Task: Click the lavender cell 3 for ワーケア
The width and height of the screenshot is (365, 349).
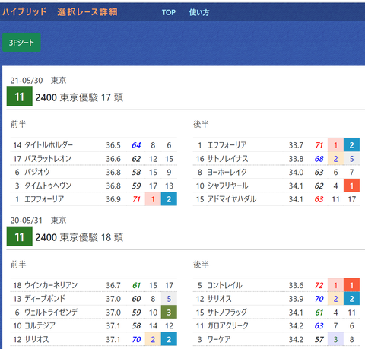Action: tap(335, 339)
